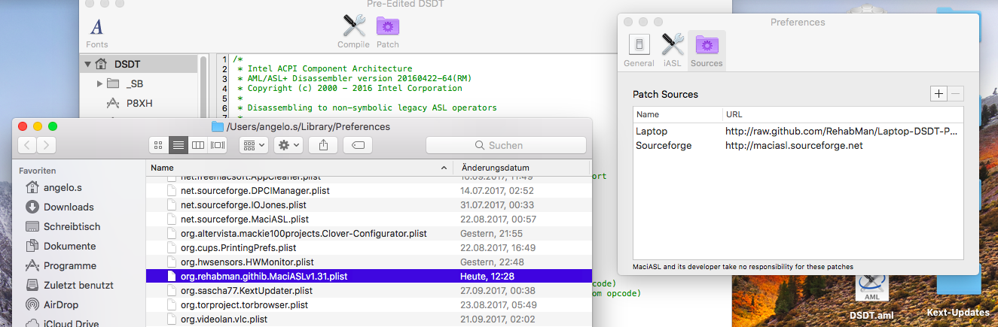Collapse the DSDT tree node

click(89, 64)
